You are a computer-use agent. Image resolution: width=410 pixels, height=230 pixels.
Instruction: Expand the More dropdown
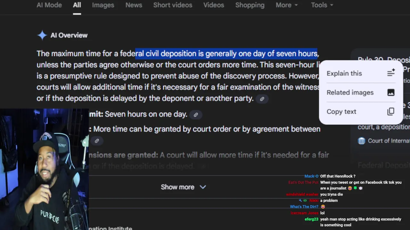pyautogui.click(x=287, y=5)
